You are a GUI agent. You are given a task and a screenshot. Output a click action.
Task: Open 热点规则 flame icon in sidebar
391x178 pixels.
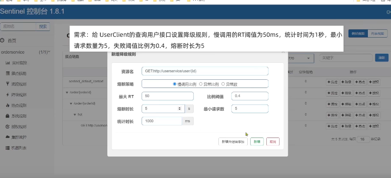[x=7, y=105]
